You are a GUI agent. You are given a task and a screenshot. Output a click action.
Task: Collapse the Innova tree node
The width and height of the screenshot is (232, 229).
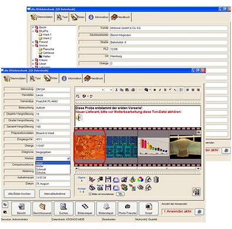(33, 45)
